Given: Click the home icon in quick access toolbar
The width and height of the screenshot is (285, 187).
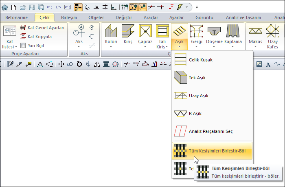Looking at the screenshot, I should 5,7.
